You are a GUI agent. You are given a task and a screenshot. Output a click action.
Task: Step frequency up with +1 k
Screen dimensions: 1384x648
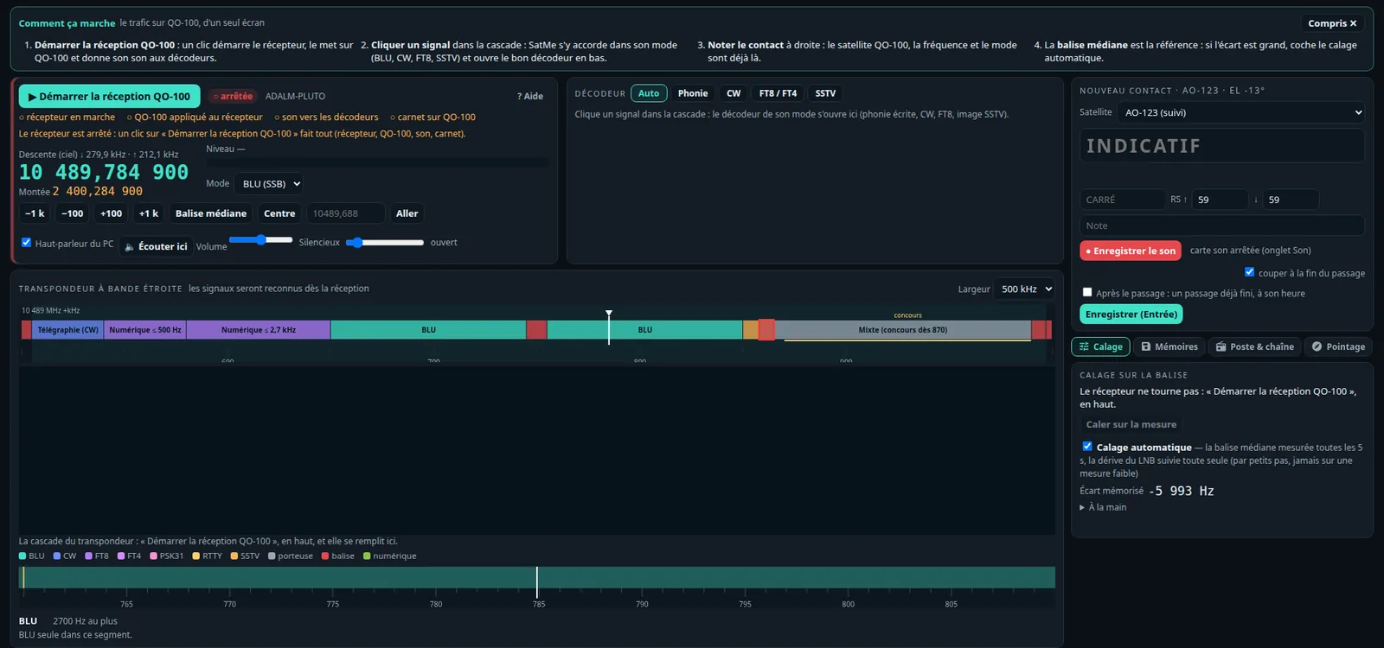(149, 213)
